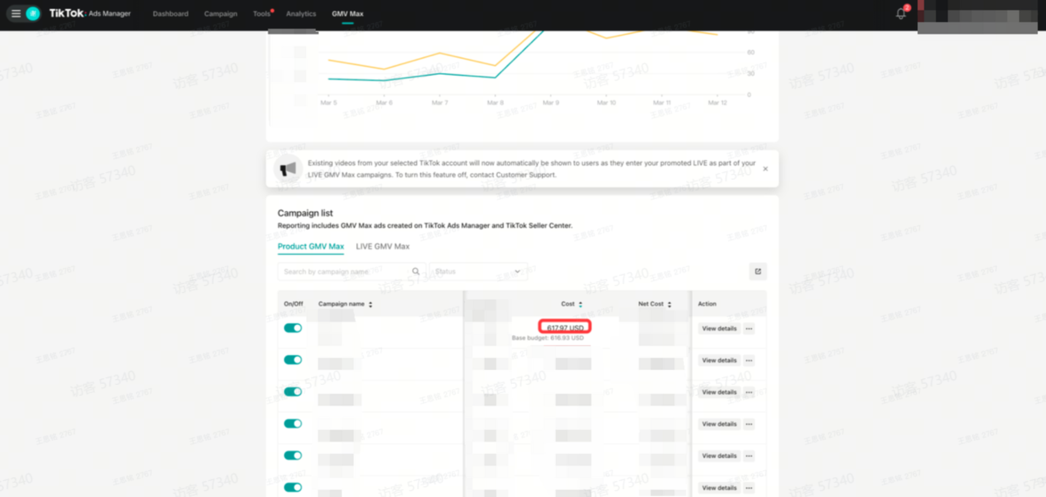Dismiss the LIVE GMV Max announcement banner
Screen dimensions: 1046x497
[765, 169]
